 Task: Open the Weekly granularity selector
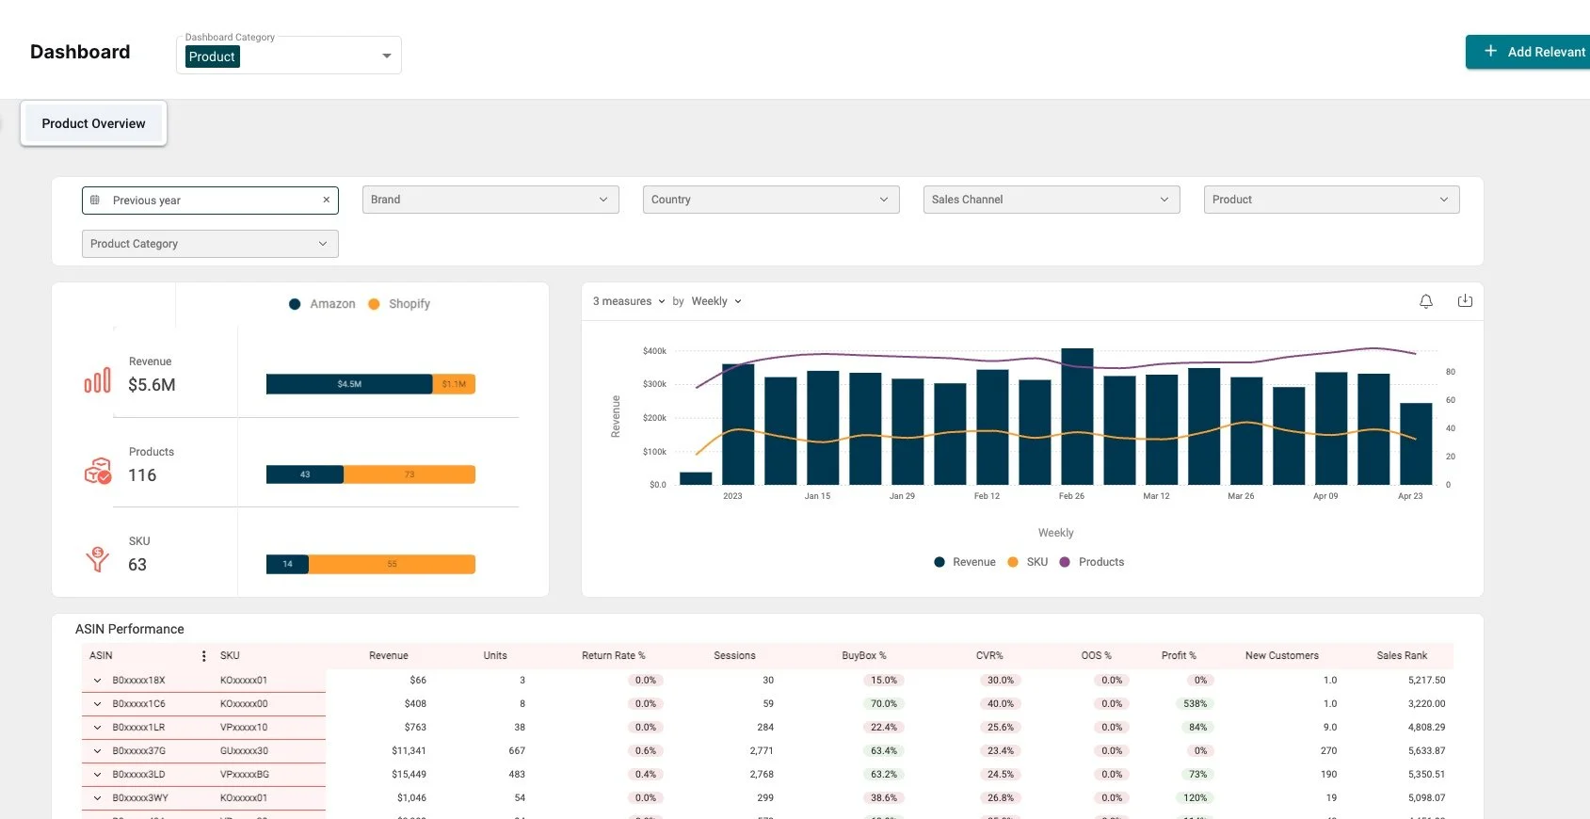pos(716,301)
